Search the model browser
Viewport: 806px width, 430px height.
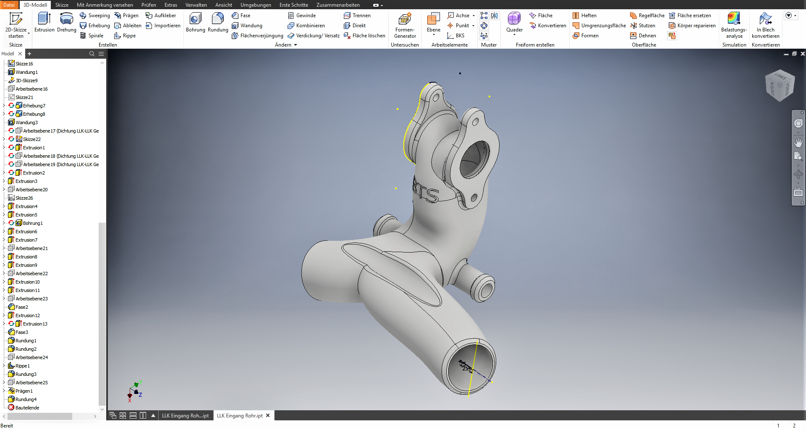[x=92, y=54]
